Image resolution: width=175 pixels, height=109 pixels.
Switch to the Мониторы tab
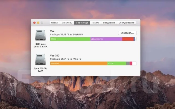click(67, 23)
